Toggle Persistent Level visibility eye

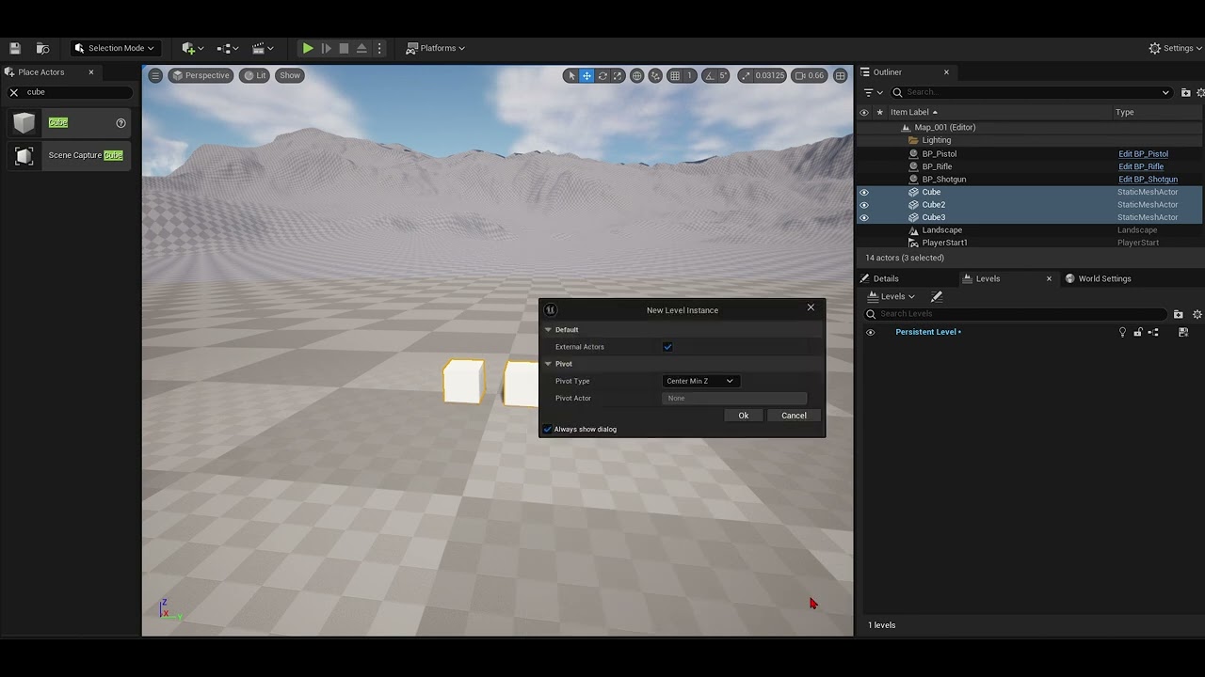point(870,332)
